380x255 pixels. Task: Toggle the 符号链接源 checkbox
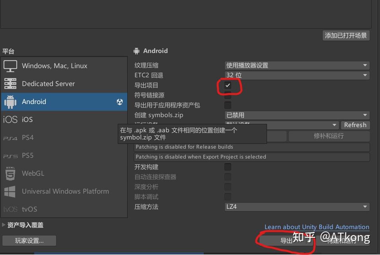(x=228, y=95)
